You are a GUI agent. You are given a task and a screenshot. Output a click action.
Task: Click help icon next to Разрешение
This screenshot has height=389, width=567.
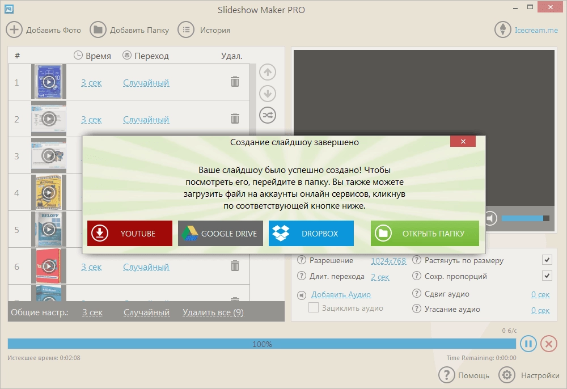pyautogui.click(x=302, y=260)
